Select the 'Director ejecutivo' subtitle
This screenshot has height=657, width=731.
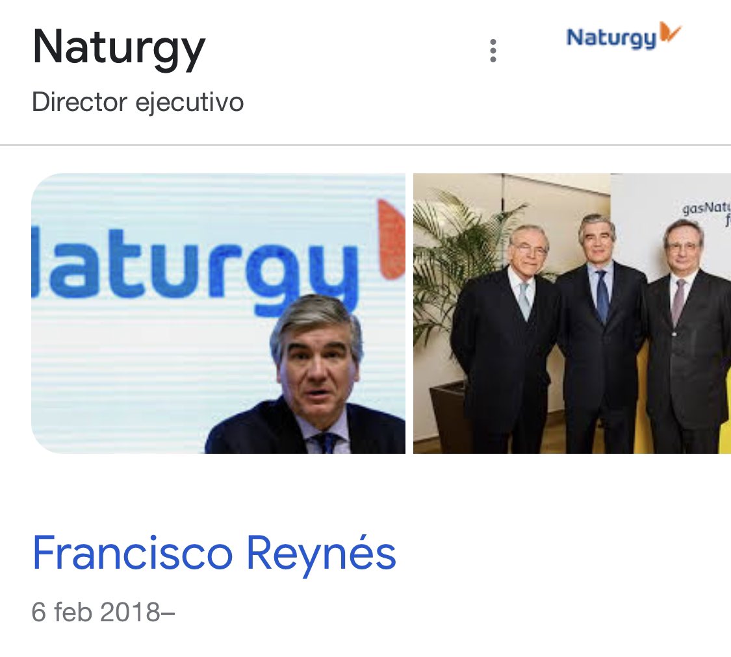click(138, 103)
